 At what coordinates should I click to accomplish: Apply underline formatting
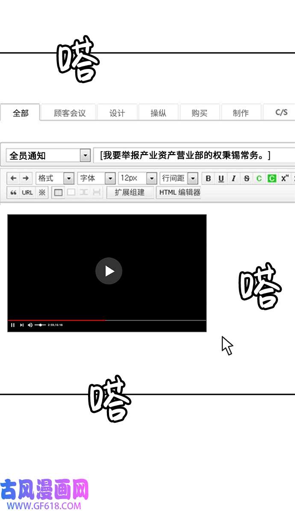pos(221,179)
